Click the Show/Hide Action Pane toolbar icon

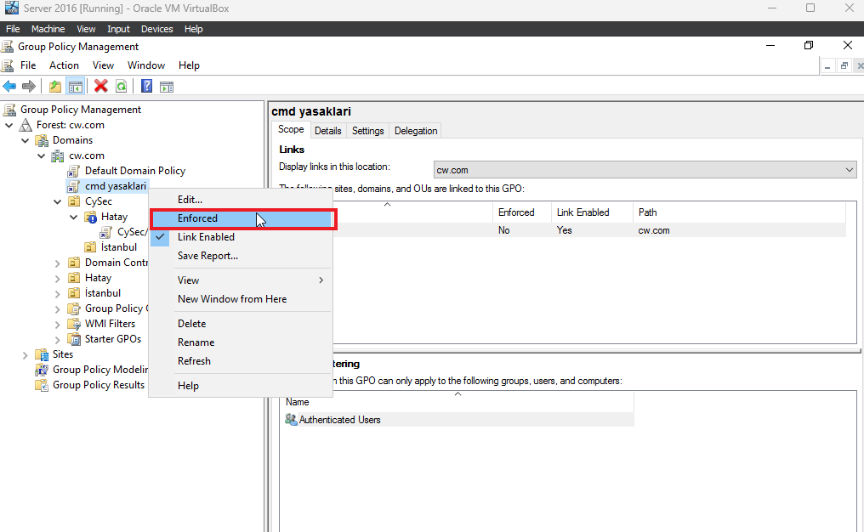(x=167, y=87)
